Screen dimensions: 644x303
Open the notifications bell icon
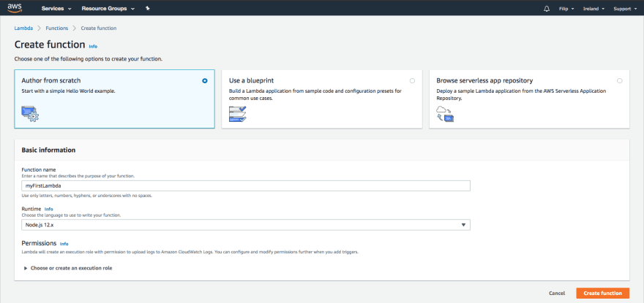tap(547, 9)
